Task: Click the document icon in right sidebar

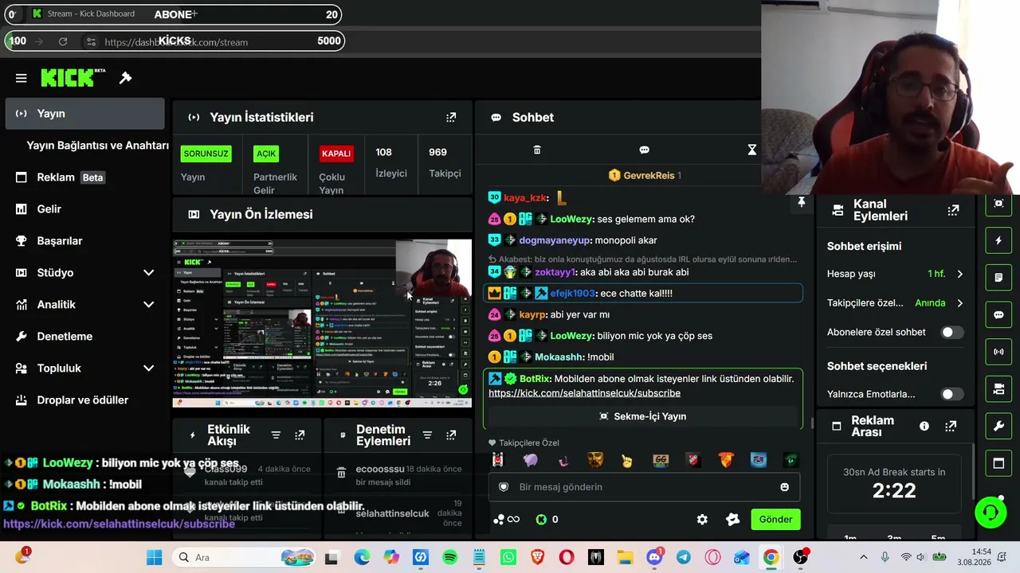Action: pyautogui.click(x=998, y=278)
